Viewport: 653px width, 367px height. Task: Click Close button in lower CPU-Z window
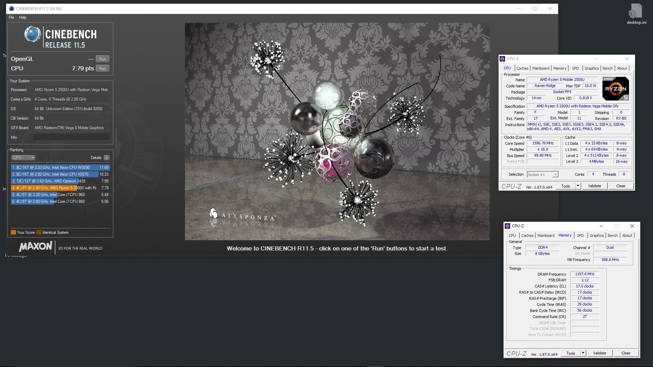(626, 353)
